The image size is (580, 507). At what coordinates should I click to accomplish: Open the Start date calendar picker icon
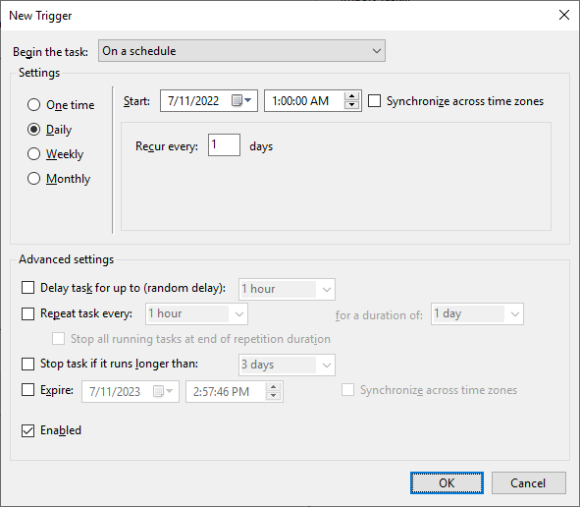(241, 100)
